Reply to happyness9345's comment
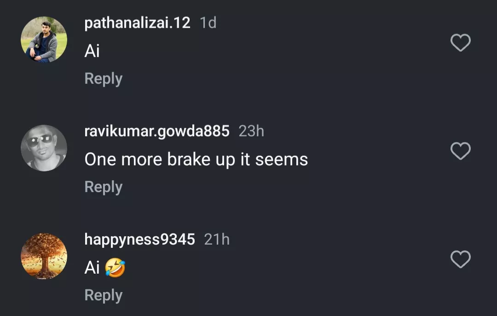 [104, 295]
